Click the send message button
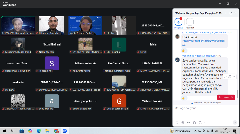 pyautogui.click(x=235, y=123)
